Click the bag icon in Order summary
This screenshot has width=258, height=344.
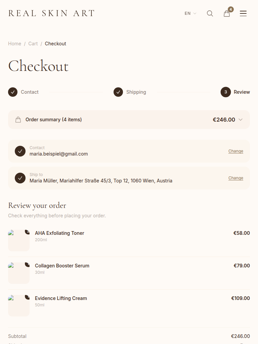click(x=18, y=120)
